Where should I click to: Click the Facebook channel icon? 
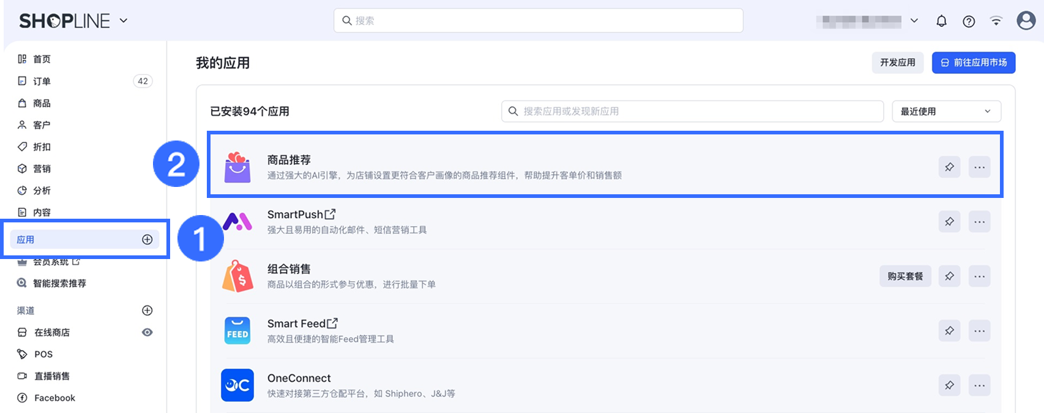click(x=22, y=398)
